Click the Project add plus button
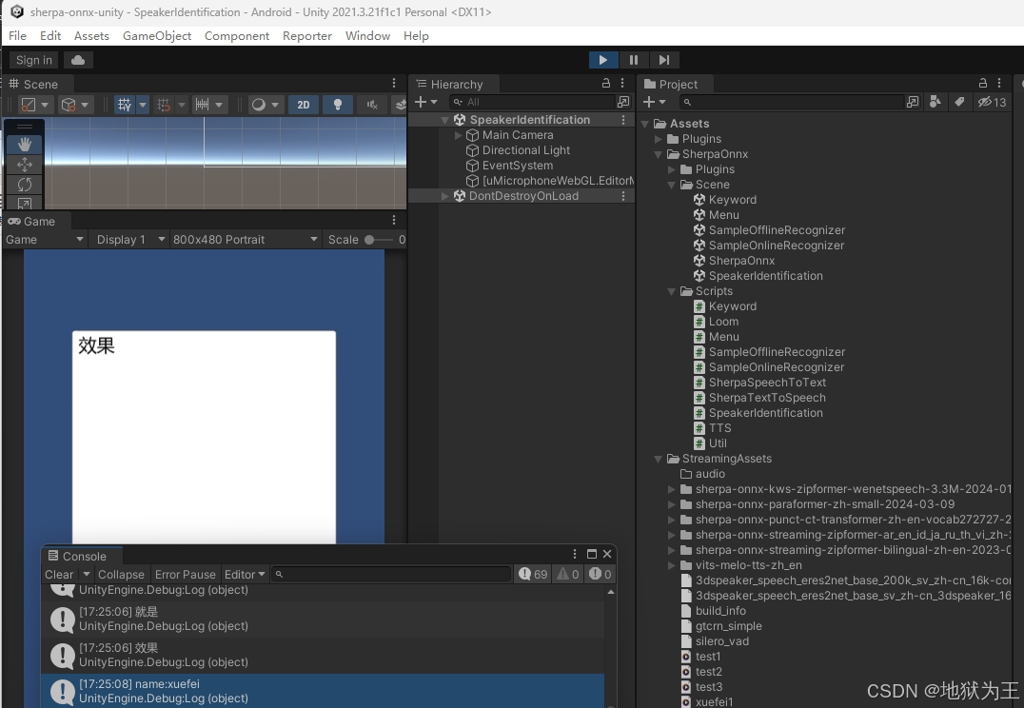This screenshot has height=708, width=1024. tap(654, 102)
